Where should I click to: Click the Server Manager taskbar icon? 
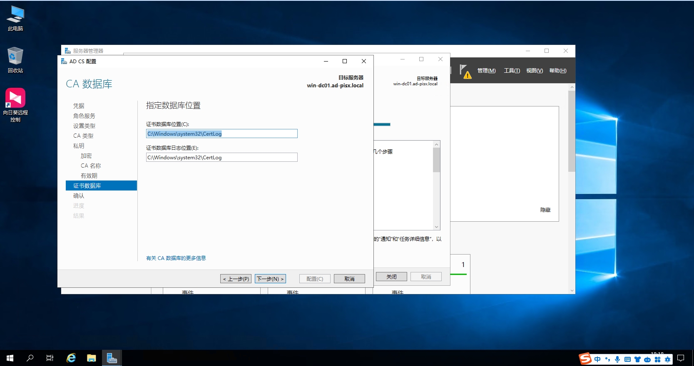(112, 358)
